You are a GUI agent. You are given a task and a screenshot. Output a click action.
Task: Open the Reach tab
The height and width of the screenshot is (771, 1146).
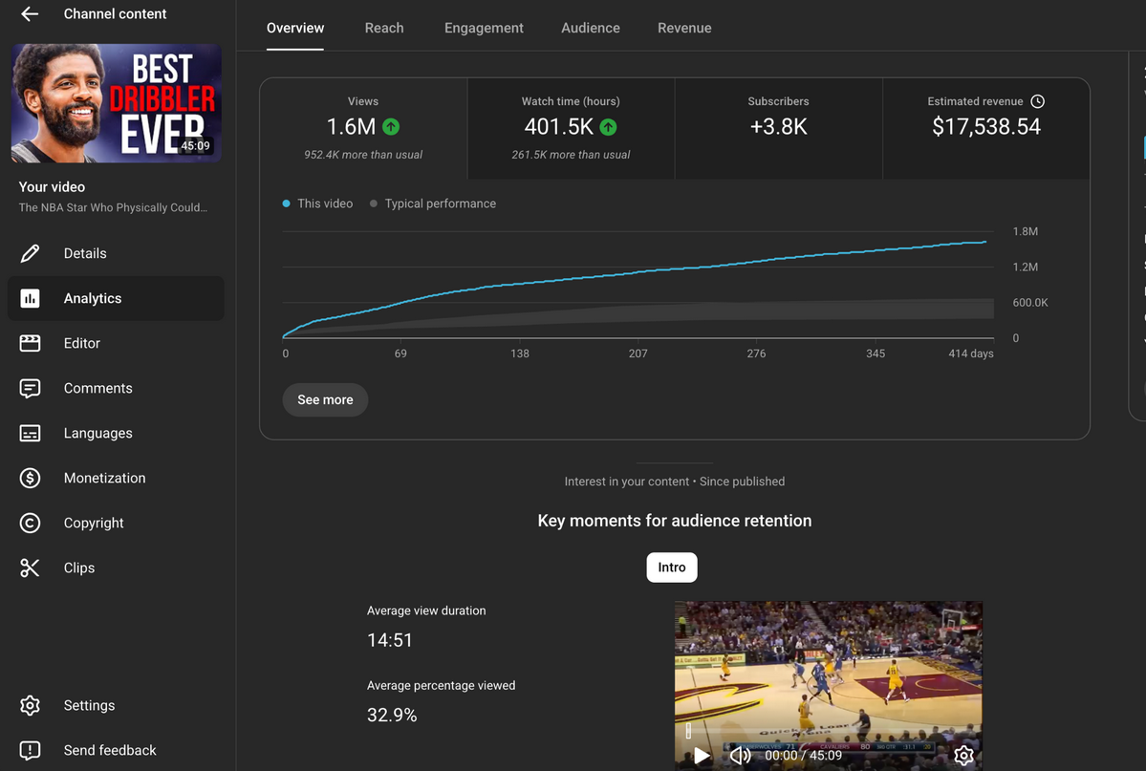point(384,28)
